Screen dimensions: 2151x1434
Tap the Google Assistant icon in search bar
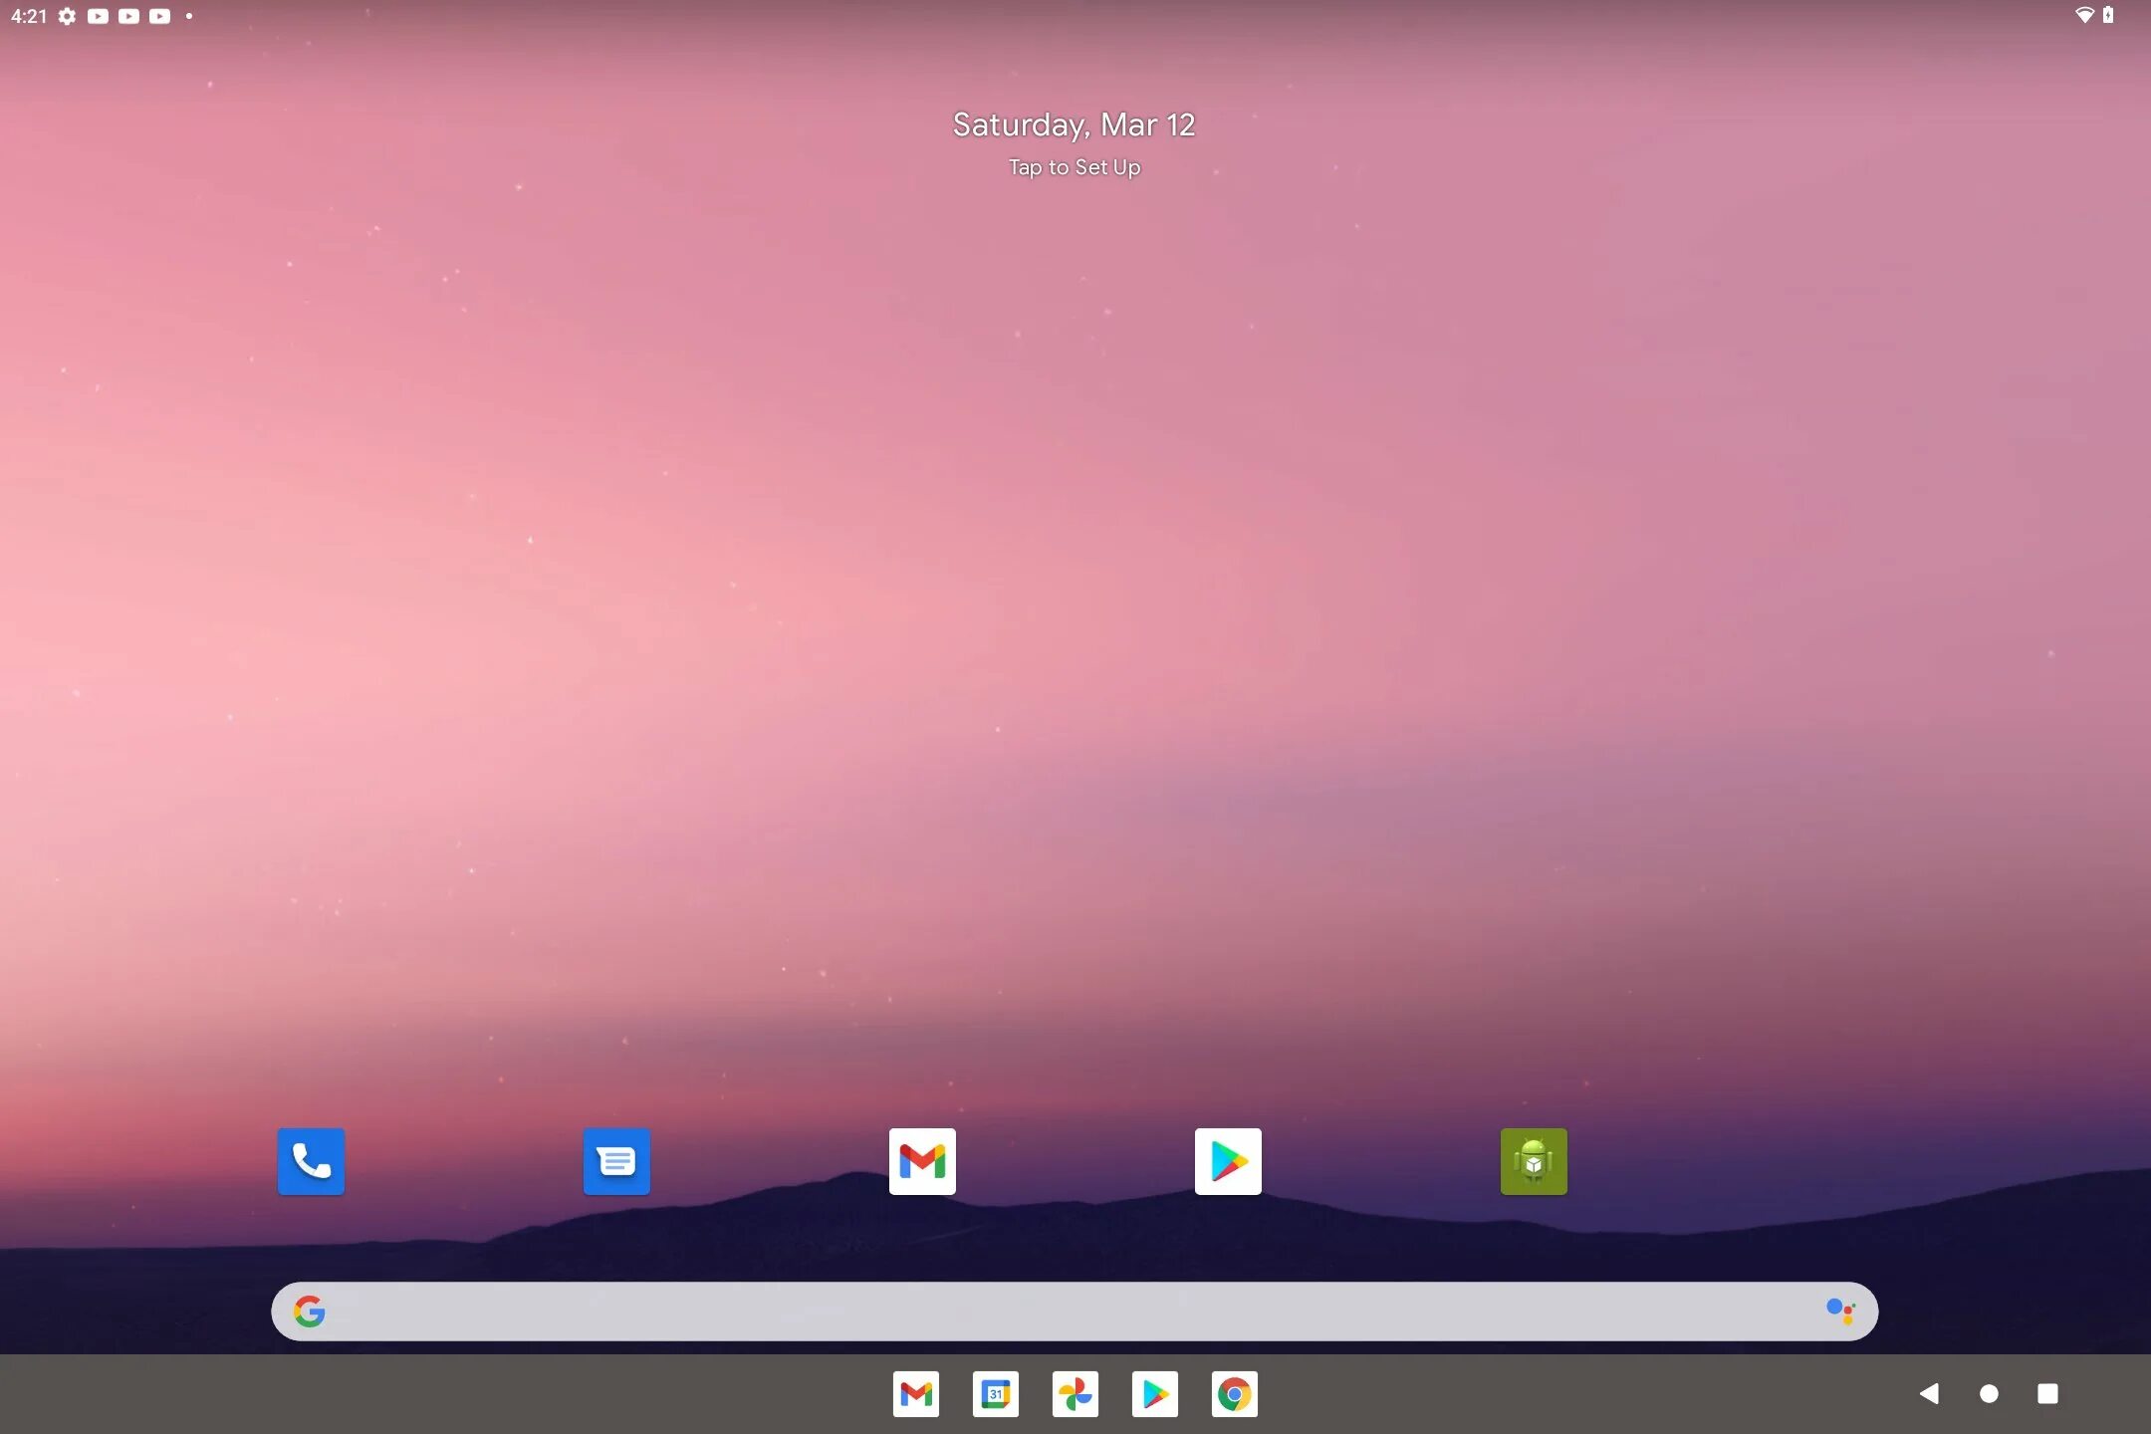1840,1311
